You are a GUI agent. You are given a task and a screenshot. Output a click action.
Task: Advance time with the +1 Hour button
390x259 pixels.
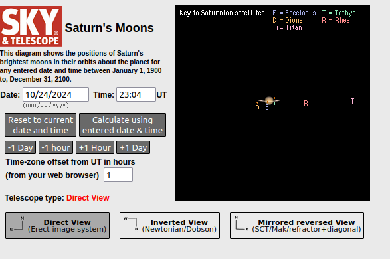click(x=95, y=147)
